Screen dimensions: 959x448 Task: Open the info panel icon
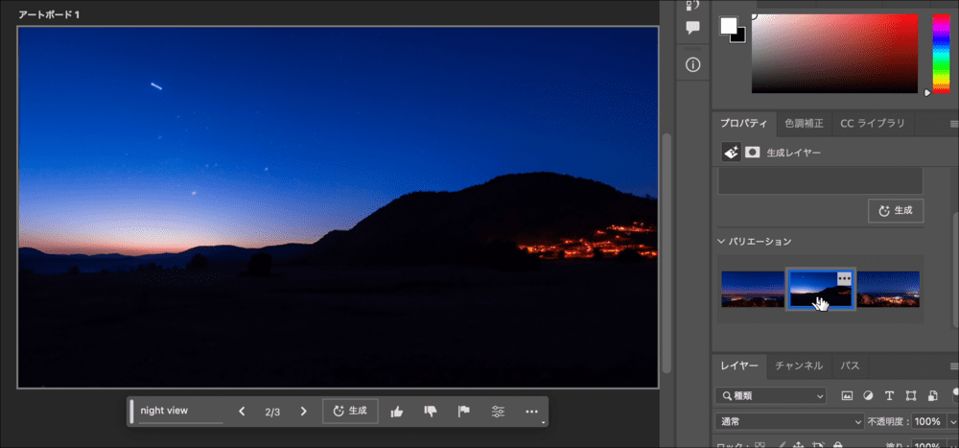click(x=693, y=64)
